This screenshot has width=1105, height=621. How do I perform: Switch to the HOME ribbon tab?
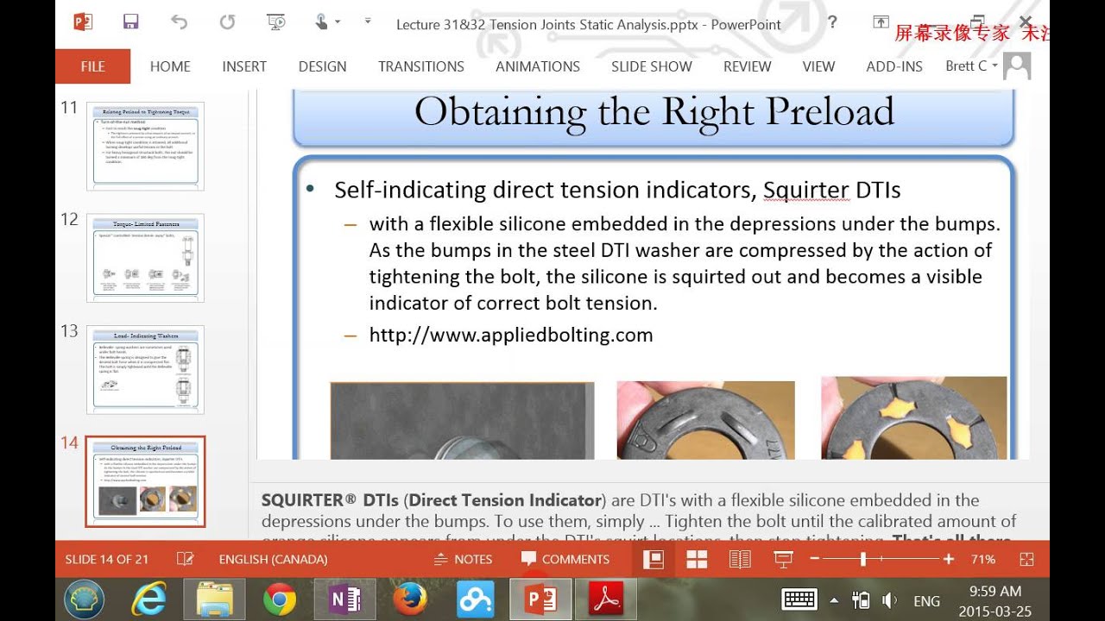(170, 66)
